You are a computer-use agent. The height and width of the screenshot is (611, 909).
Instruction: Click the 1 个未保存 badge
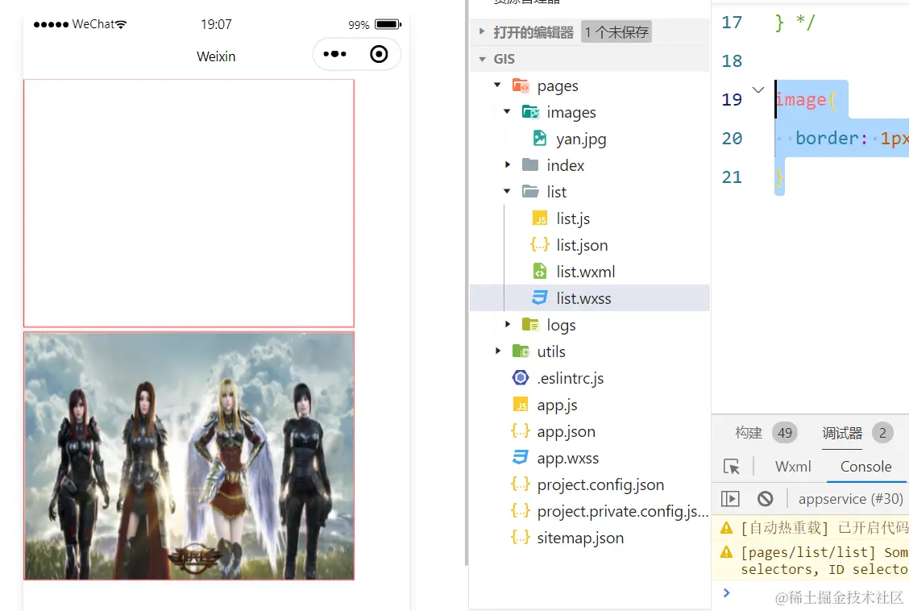coord(616,32)
